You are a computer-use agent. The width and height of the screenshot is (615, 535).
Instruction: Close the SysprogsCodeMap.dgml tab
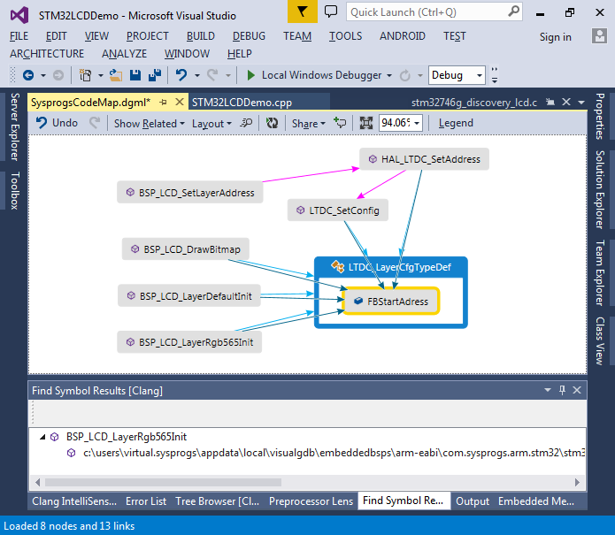pyautogui.click(x=180, y=102)
